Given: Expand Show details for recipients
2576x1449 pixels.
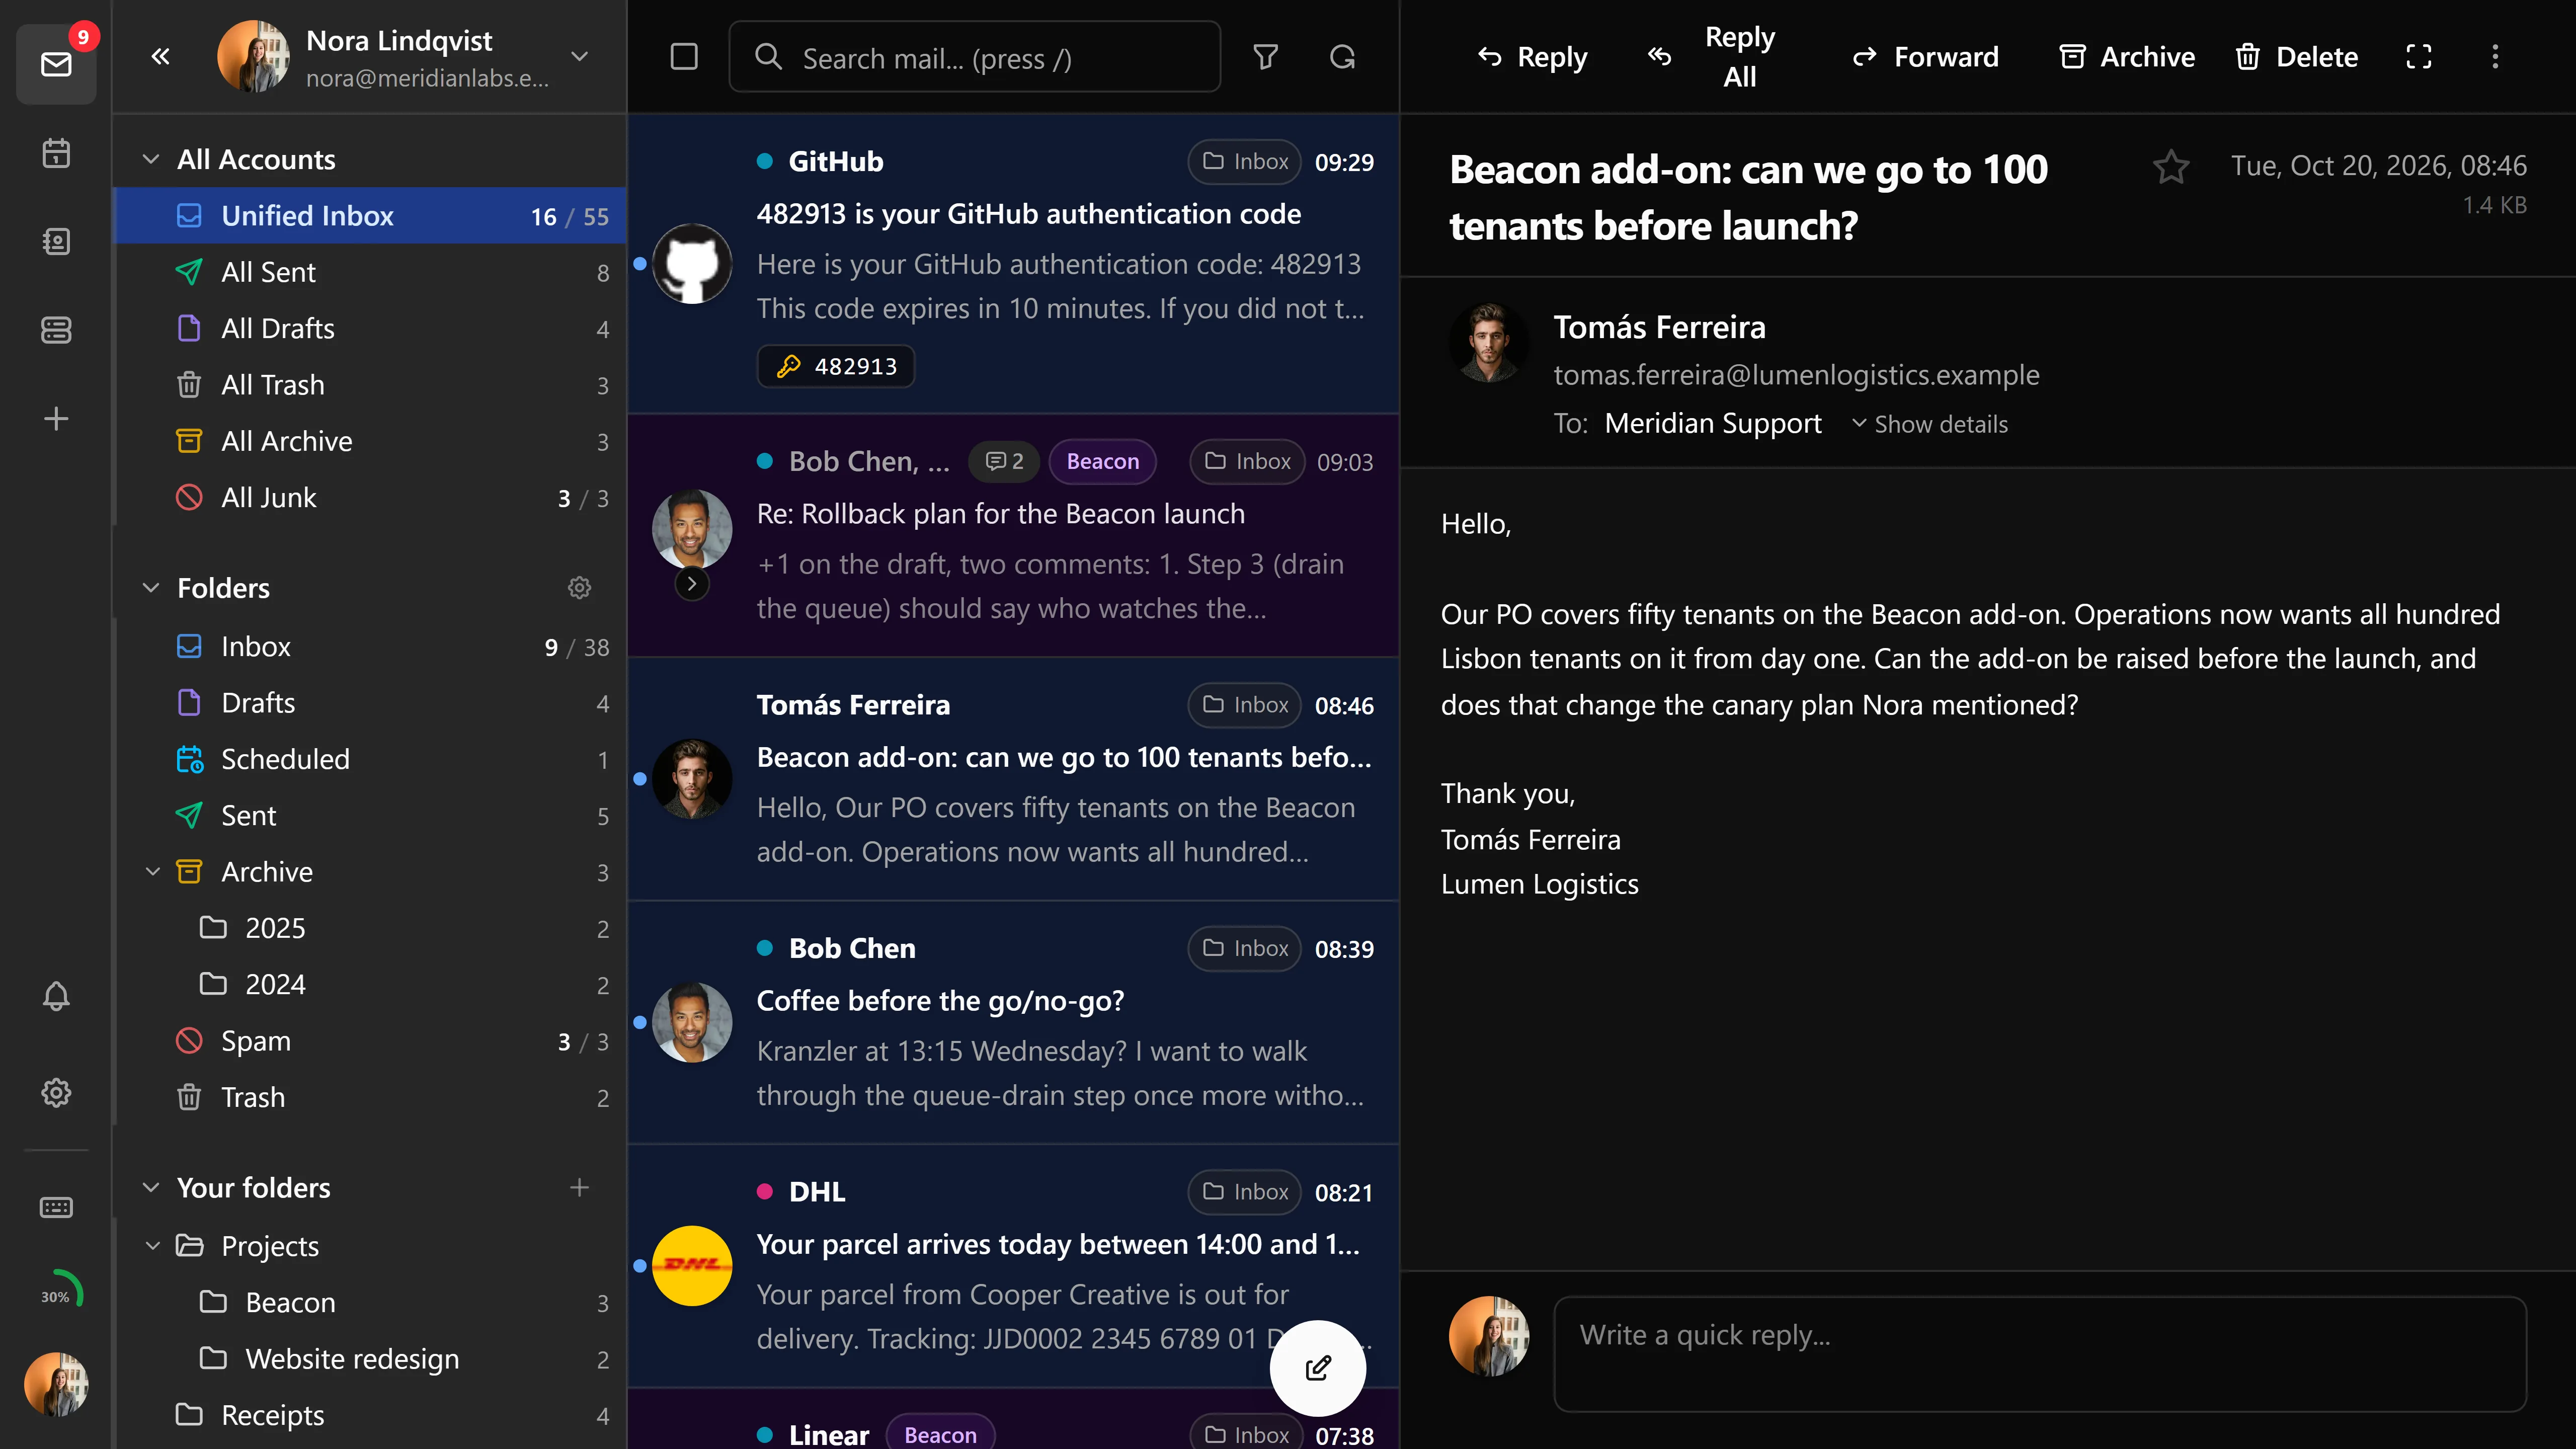Looking at the screenshot, I should pos(1929,424).
